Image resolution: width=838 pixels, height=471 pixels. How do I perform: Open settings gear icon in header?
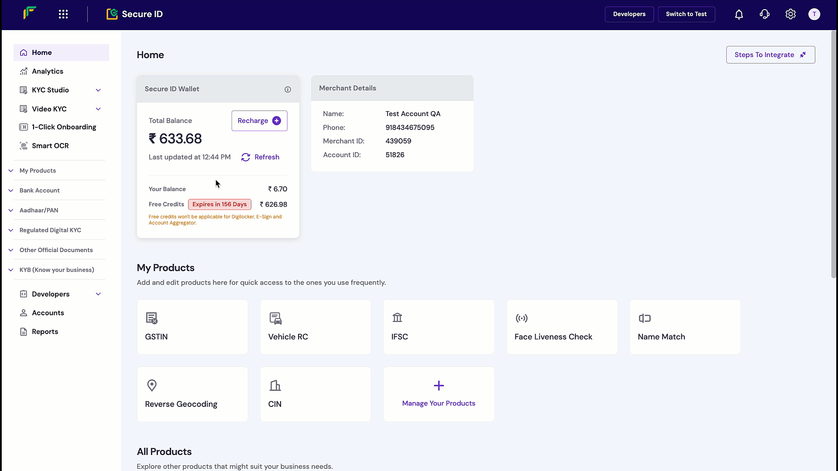(x=790, y=14)
